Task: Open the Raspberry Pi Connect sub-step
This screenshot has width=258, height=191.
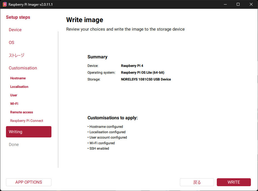Action: click(x=27, y=121)
